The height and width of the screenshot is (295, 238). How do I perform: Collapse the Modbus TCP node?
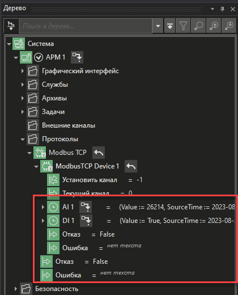coord(29,153)
